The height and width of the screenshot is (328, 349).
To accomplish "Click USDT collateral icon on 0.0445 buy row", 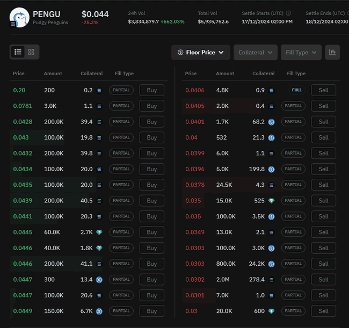I will [x=99, y=232].
